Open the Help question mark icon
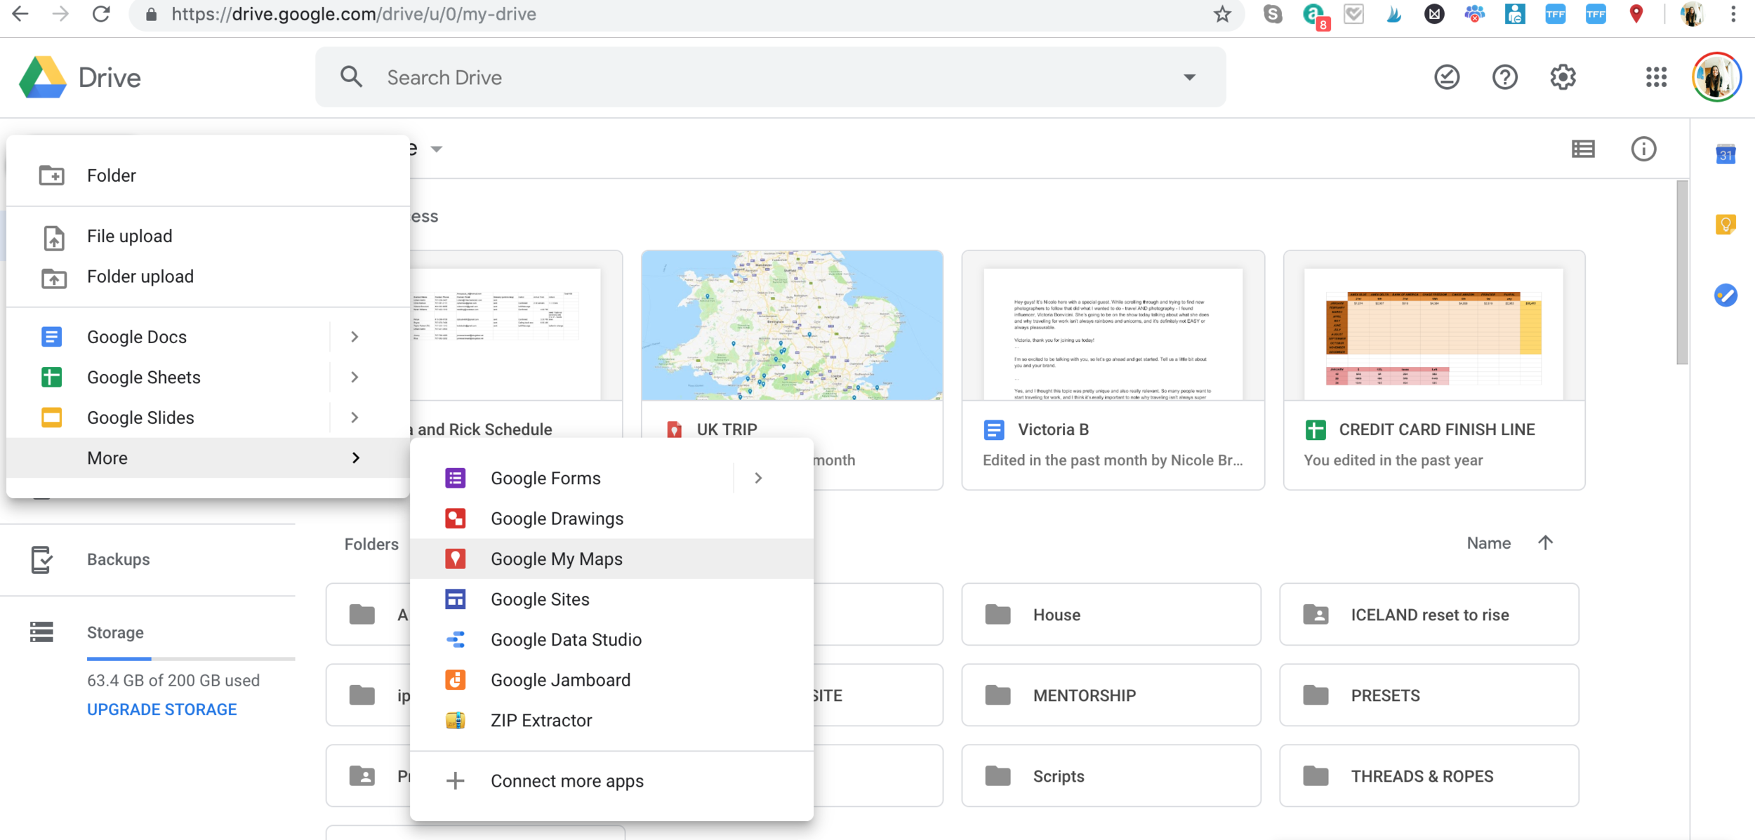 (1504, 77)
